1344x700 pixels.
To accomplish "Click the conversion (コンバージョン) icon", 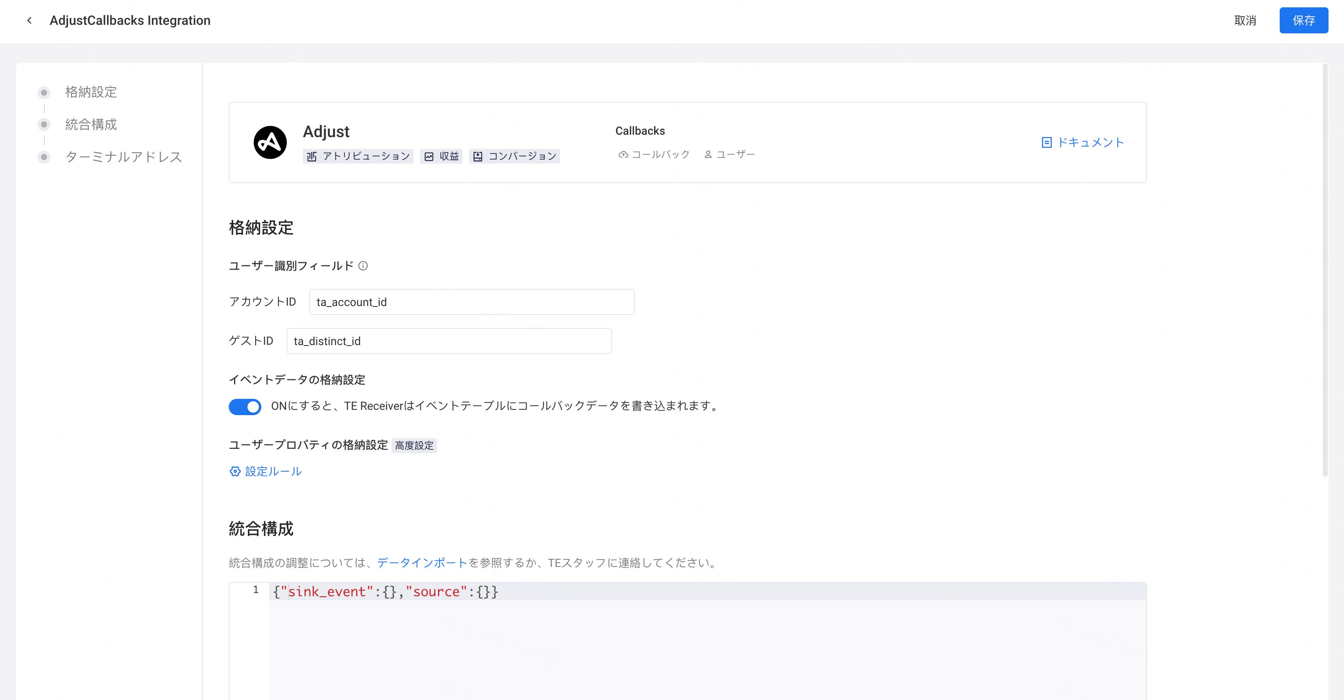I will 477,157.
